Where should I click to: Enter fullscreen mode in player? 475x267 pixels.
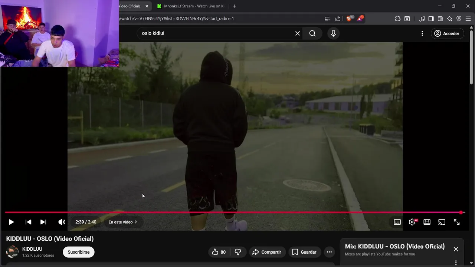456,222
